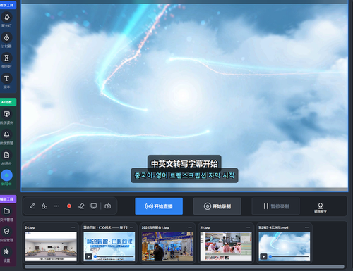Viewport: 353px width, 271px height.
Task: Open options menu for 2024 exhibition jpg card
Action: point(190,227)
